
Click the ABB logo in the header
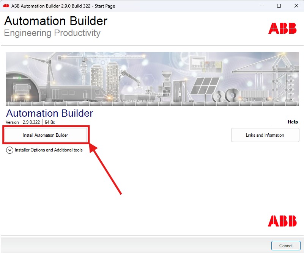point(282,28)
